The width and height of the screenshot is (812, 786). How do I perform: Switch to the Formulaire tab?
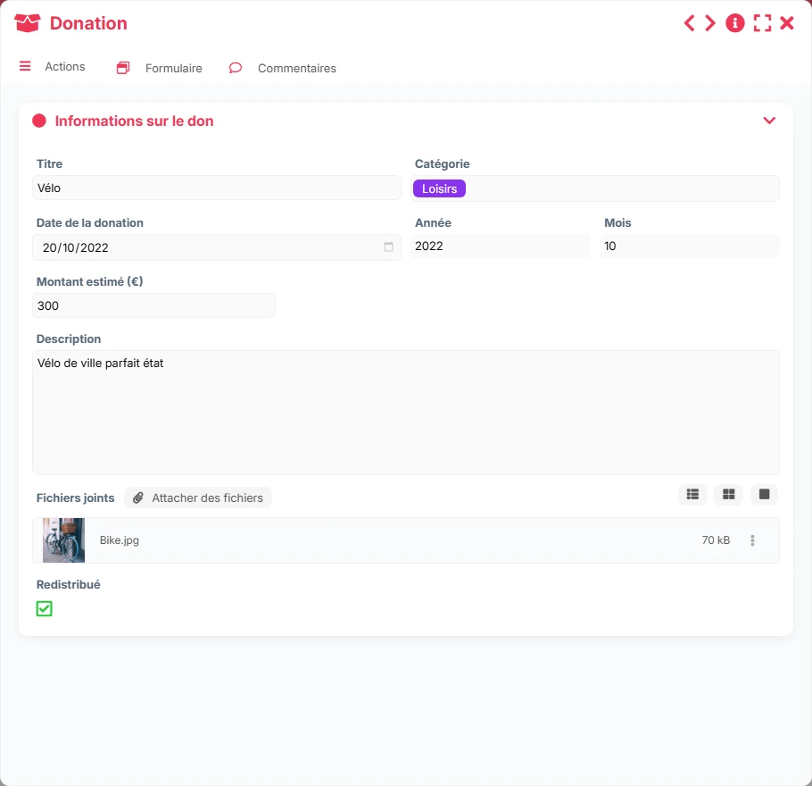pos(173,69)
